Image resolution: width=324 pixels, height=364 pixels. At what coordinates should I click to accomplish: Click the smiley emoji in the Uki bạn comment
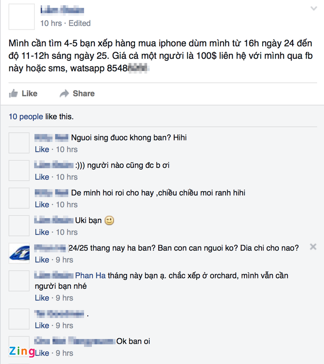(x=109, y=221)
